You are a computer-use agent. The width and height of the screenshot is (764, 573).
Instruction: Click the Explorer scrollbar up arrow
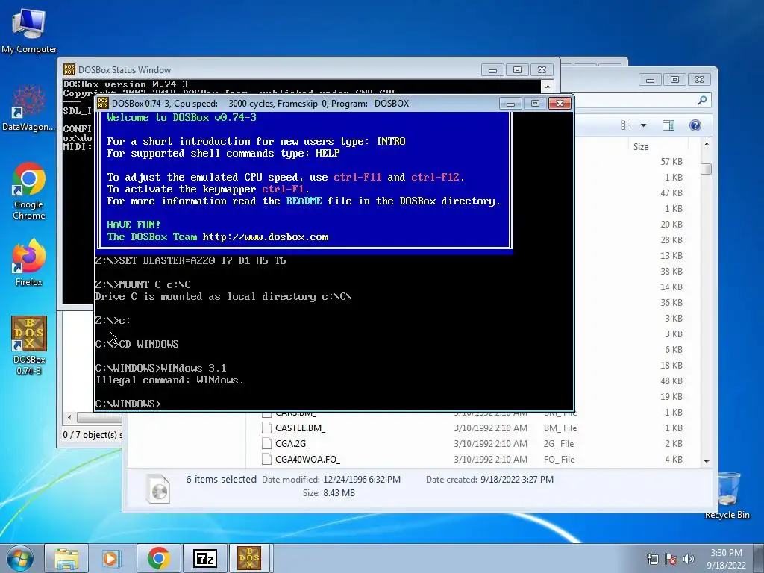707,145
